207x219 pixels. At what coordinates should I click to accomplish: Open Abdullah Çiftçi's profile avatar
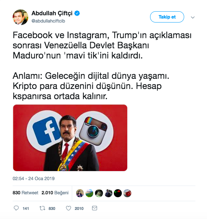coord(21,17)
